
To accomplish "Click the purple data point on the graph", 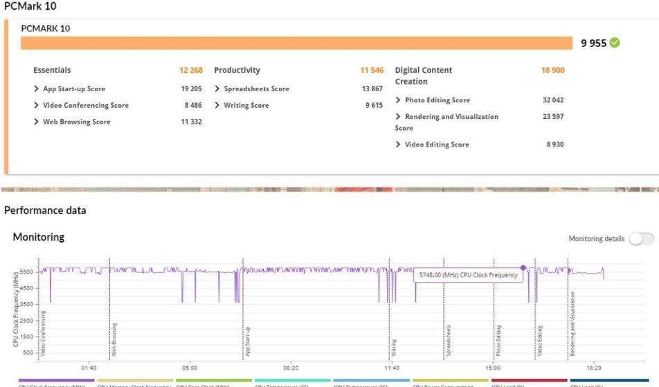I will click(x=523, y=267).
